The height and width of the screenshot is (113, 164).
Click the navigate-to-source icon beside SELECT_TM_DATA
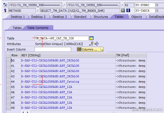click(x=123, y=11)
